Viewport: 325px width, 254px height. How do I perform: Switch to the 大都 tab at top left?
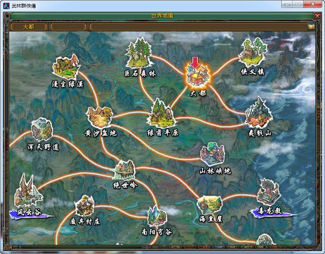[28, 27]
